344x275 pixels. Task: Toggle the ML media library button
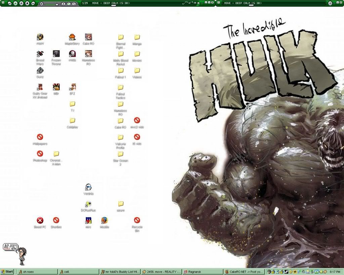pyautogui.click(x=74, y=4)
